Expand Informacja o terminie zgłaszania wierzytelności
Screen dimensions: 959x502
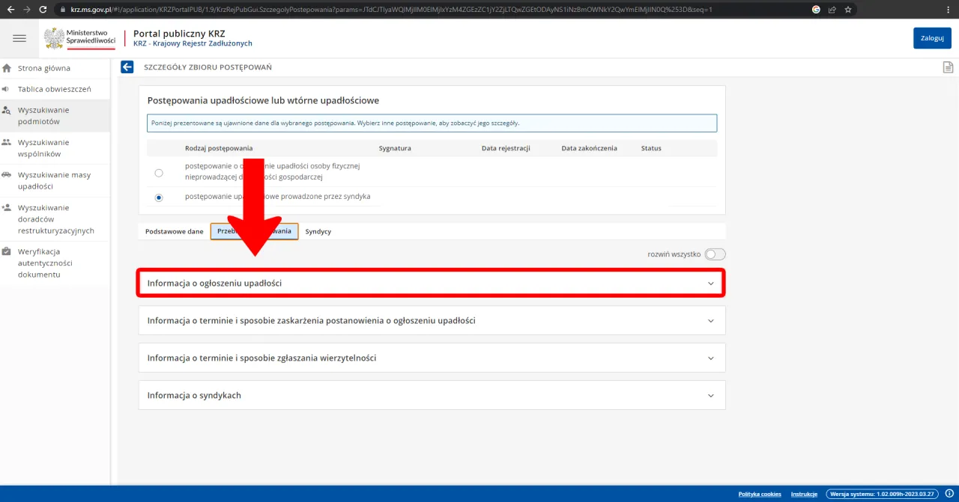431,358
